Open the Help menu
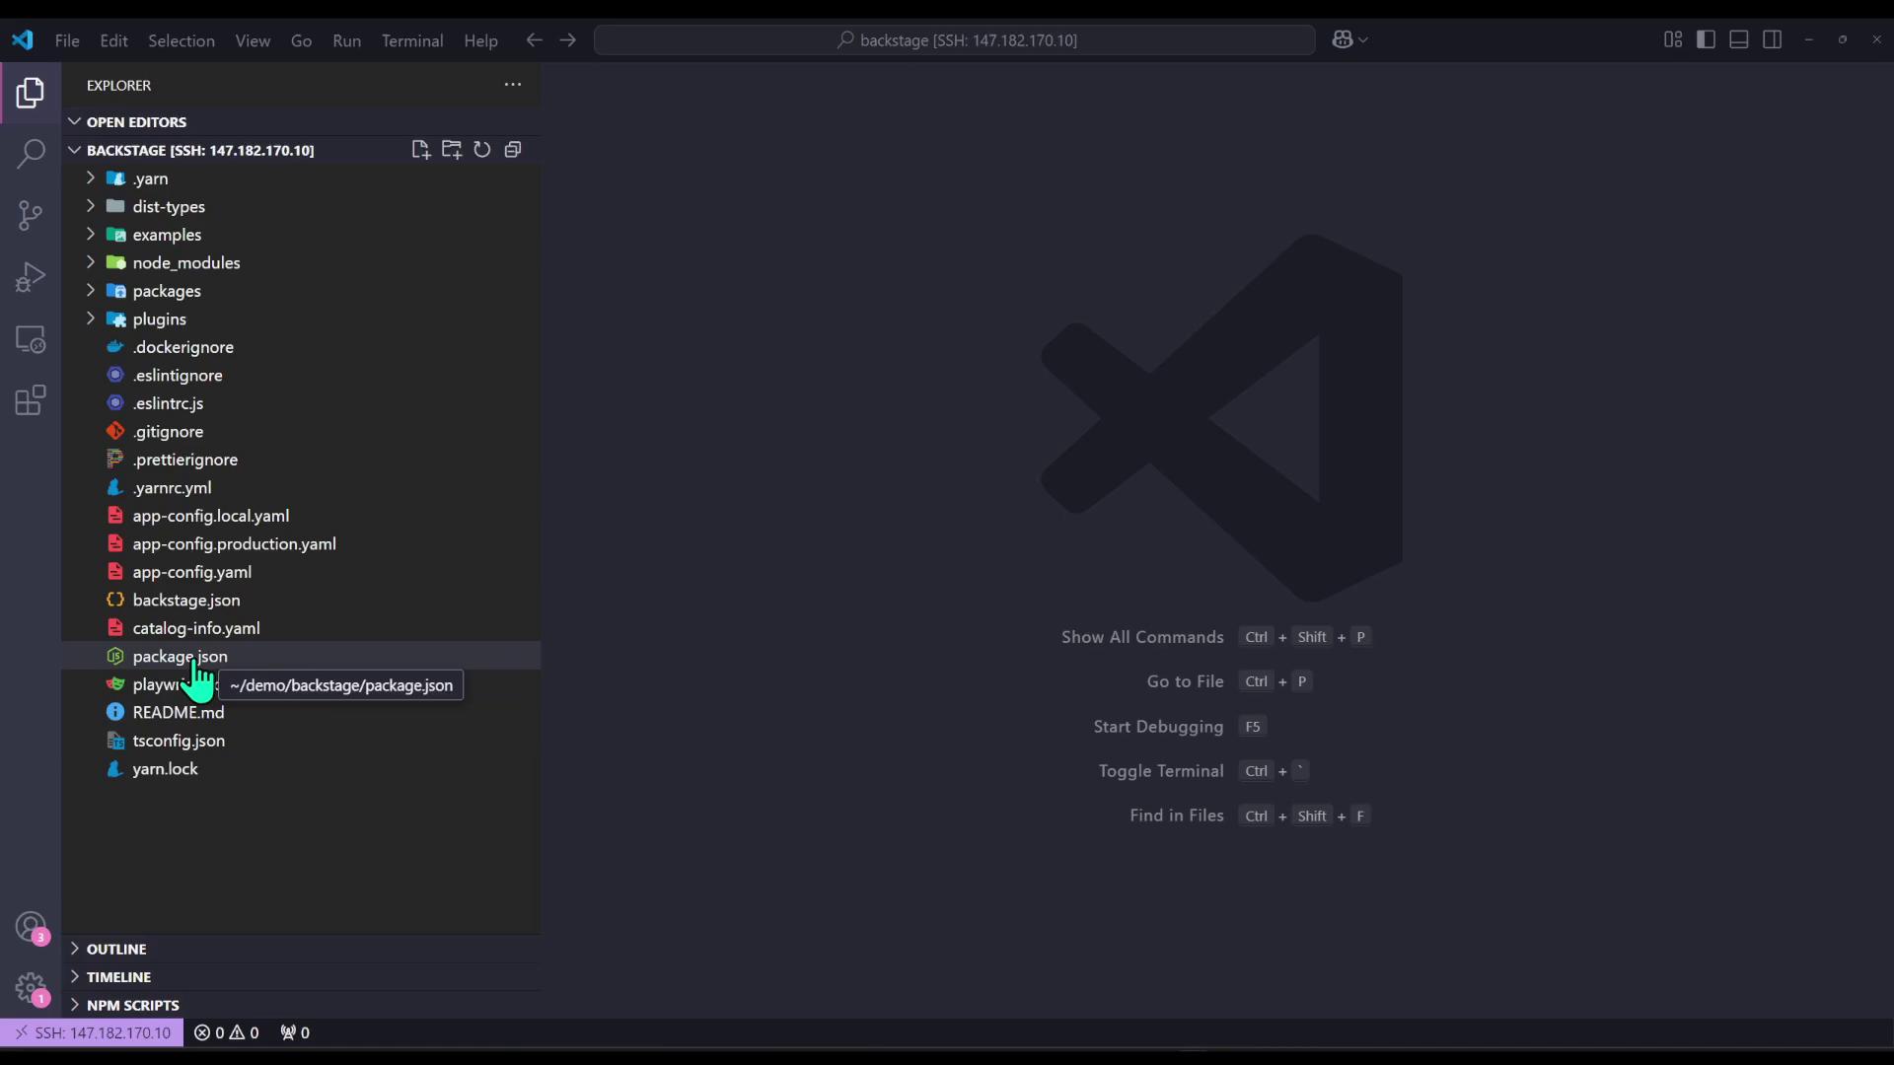This screenshot has width=1894, height=1065. 480,40
